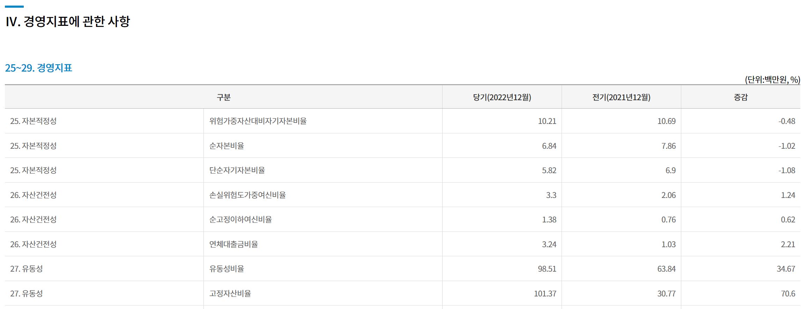Screen dimensions: 801x309
Task: Click '27. 유동성' in the 유동성비율 row
Action: (x=27, y=268)
